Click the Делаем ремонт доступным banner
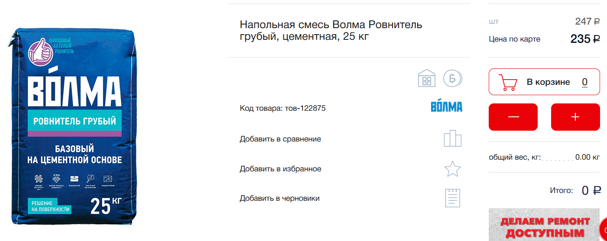Viewport: 607px width, 241px height. [544, 225]
